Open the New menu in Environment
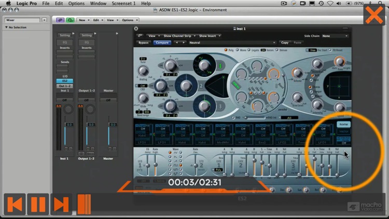The height and width of the screenshot is (219, 389). tap(84, 20)
